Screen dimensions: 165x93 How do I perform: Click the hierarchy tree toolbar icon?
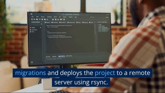pos(47,19)
